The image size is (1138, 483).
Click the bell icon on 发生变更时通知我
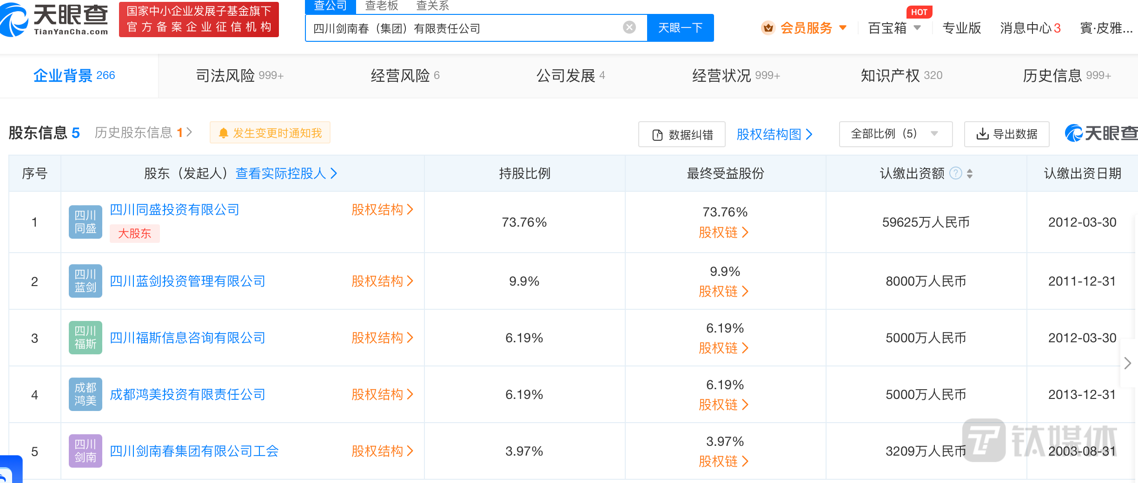[x=225, y=132]
